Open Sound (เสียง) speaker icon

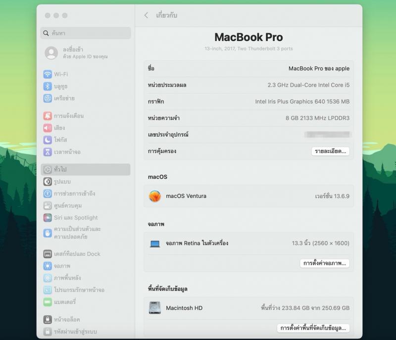click(x=48, y=128)
